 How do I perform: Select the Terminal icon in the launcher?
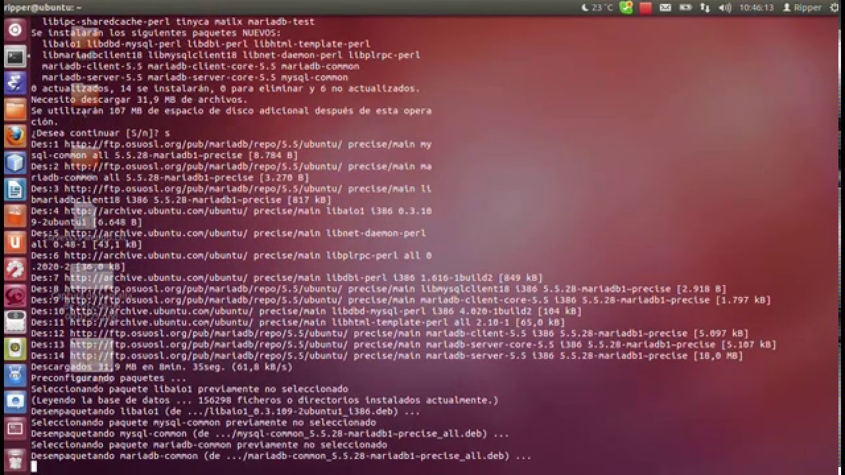coord(15,56)
